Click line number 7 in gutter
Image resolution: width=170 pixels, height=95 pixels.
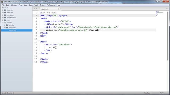36,30
